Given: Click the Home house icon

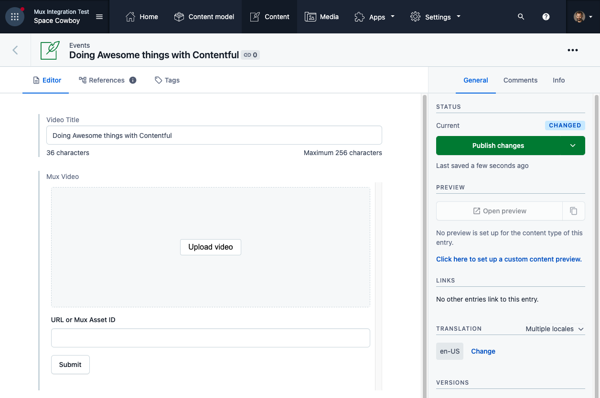Looking at the screenshot, I should (130, 17).
